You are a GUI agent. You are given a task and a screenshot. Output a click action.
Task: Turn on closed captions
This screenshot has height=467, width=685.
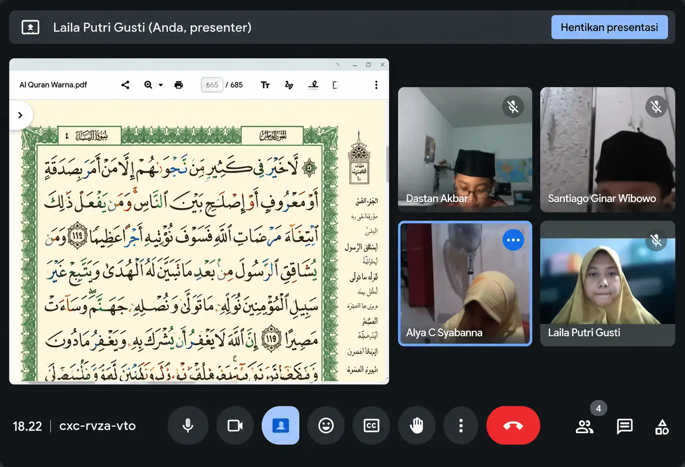tap(371, 426)
